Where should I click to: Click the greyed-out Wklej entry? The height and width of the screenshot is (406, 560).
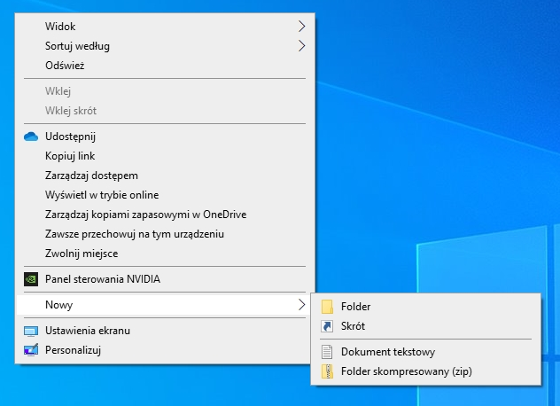click(58, 91)
